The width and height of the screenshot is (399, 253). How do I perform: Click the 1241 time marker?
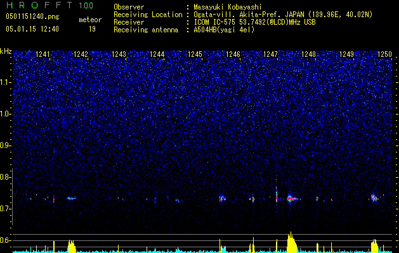[43, 54]
